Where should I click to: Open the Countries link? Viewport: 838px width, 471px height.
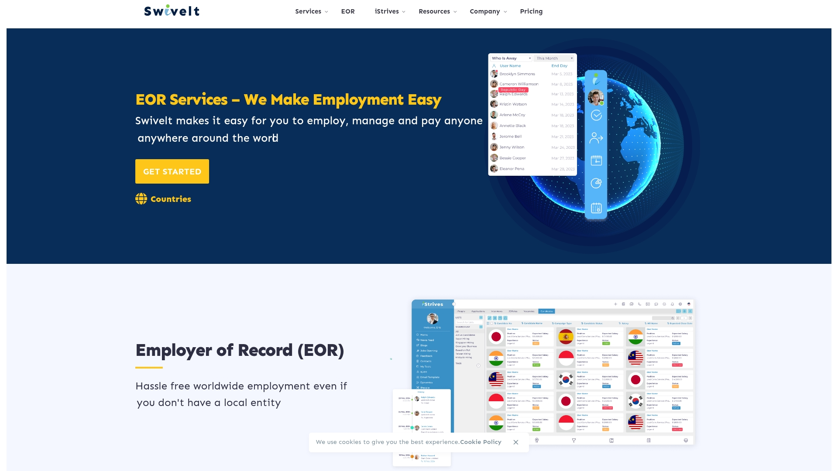tap(171, 199)
